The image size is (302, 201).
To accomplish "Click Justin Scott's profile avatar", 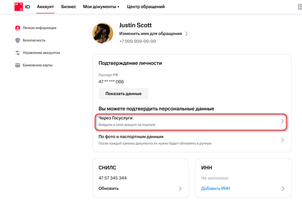I will [x=103, y=33].
